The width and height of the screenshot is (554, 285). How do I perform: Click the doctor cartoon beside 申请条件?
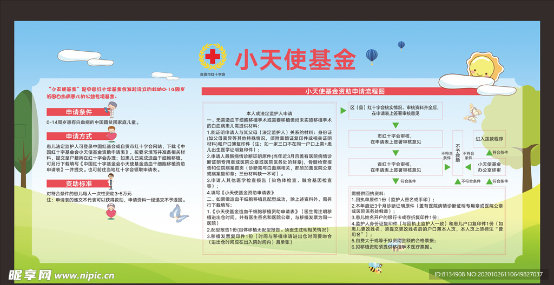point(111,110)
